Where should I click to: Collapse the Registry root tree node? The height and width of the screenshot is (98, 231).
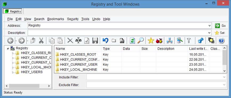point(8,48)
